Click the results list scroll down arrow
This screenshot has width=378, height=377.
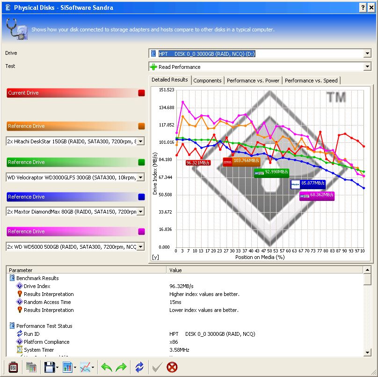click(367, 352)
